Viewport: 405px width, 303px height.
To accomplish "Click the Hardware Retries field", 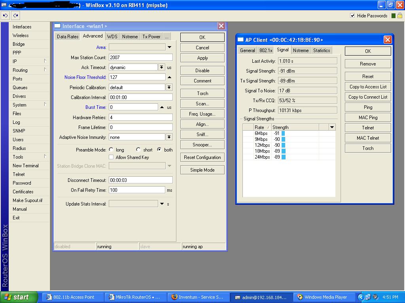I will pyautogui.click(x=140, y=117).
